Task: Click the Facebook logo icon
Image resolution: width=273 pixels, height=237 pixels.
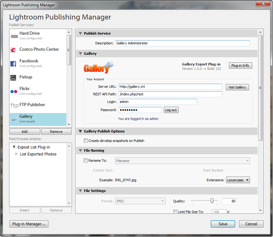Action: coord(13,64)
